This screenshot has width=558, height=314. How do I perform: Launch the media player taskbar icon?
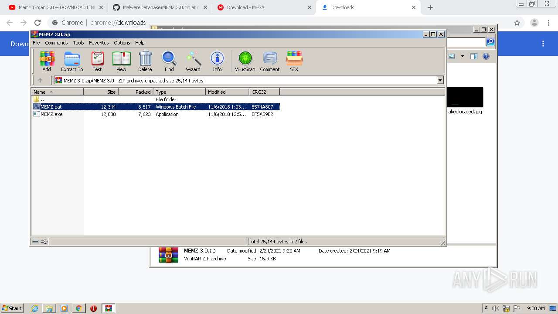coord(64,308)
